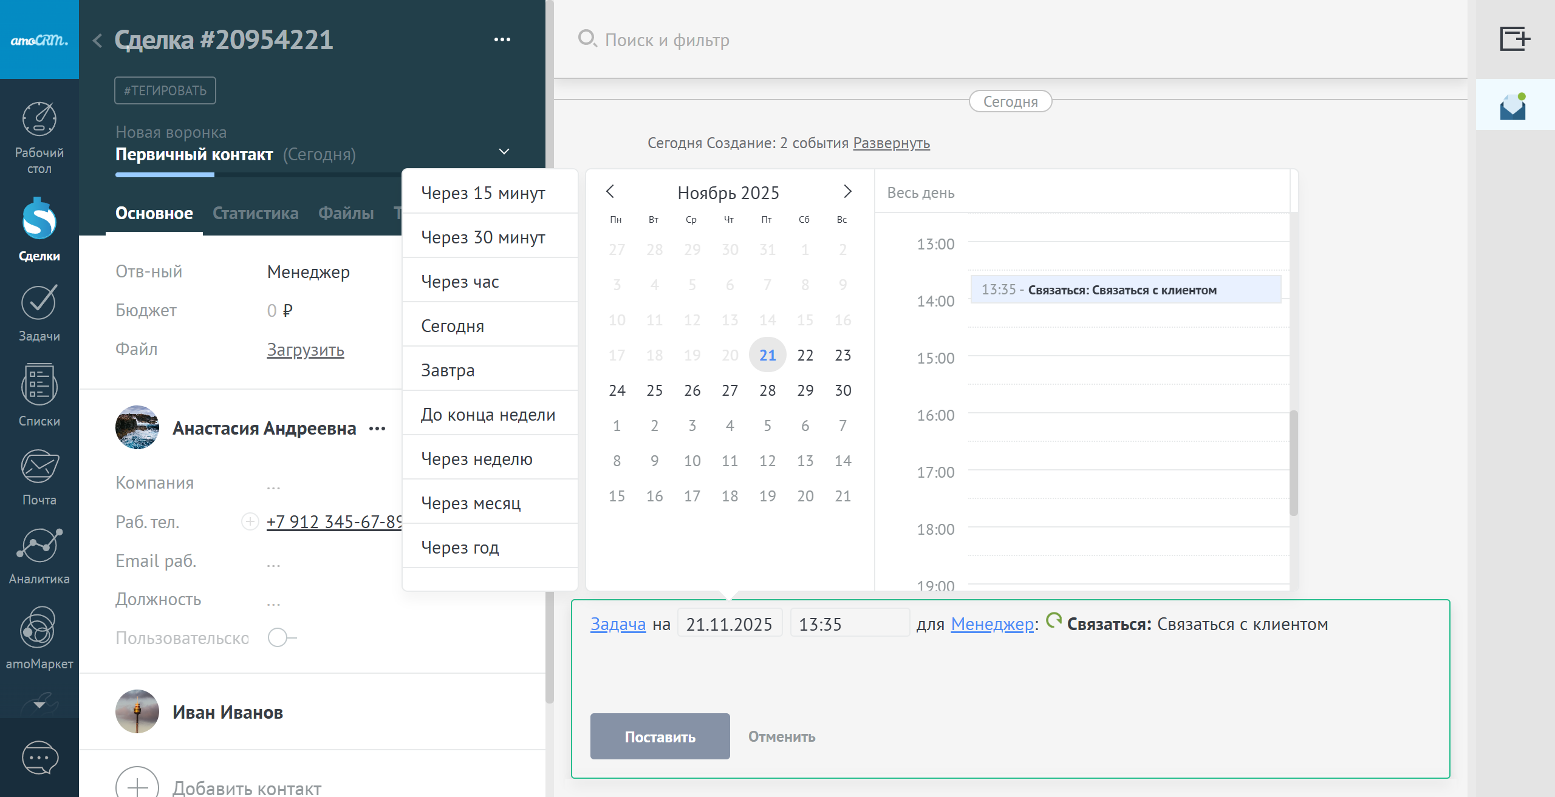Open the Почта mail section
Screen dimensions: 1555x797
coord(39,477)
